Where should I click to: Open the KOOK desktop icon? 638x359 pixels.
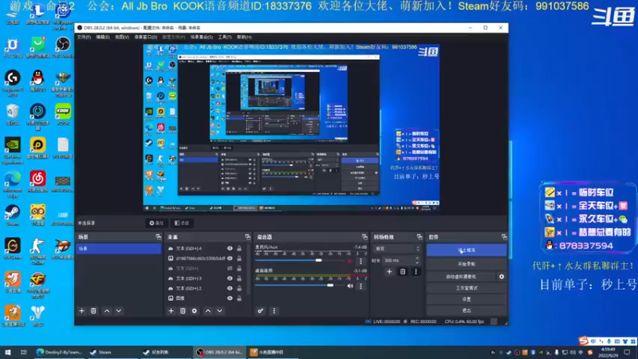(63, 114)
